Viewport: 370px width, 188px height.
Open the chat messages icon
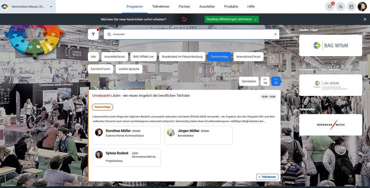tap(329, 6)
